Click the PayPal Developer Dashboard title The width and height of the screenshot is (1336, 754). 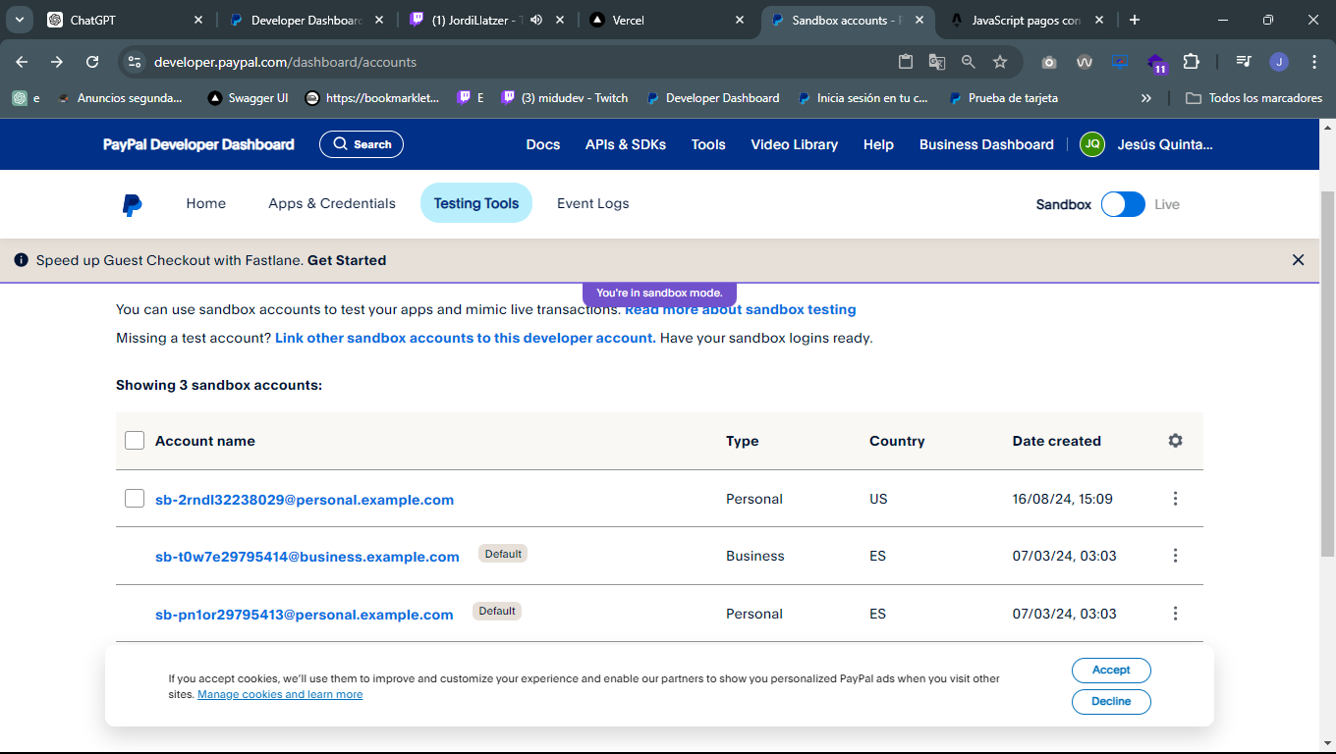[x=198, y=144]
